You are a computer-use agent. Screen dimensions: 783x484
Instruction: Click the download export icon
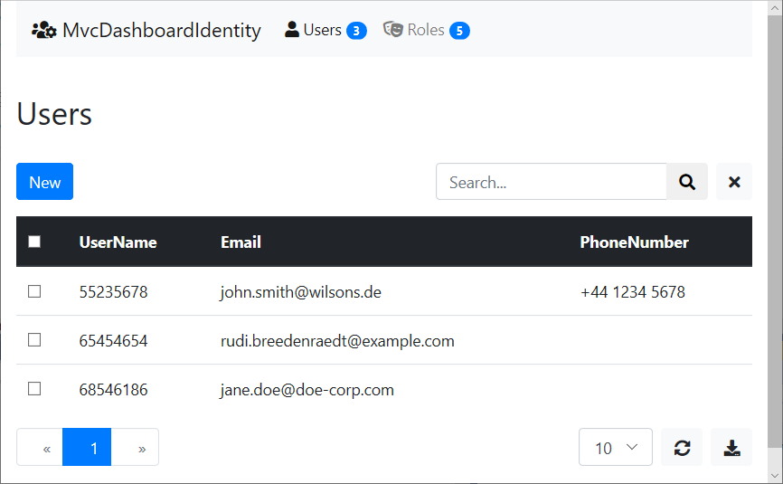click(732, 448)
